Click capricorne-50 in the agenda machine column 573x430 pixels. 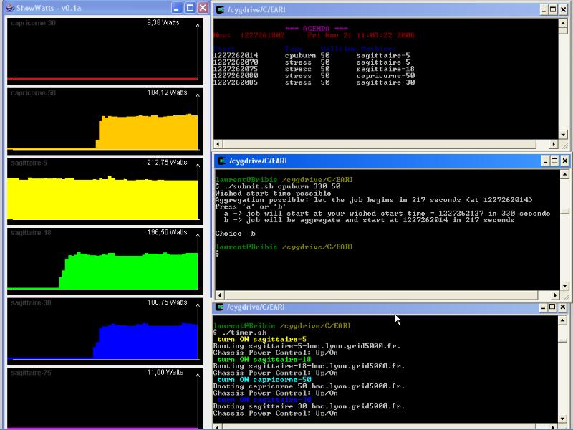(385, 76)
